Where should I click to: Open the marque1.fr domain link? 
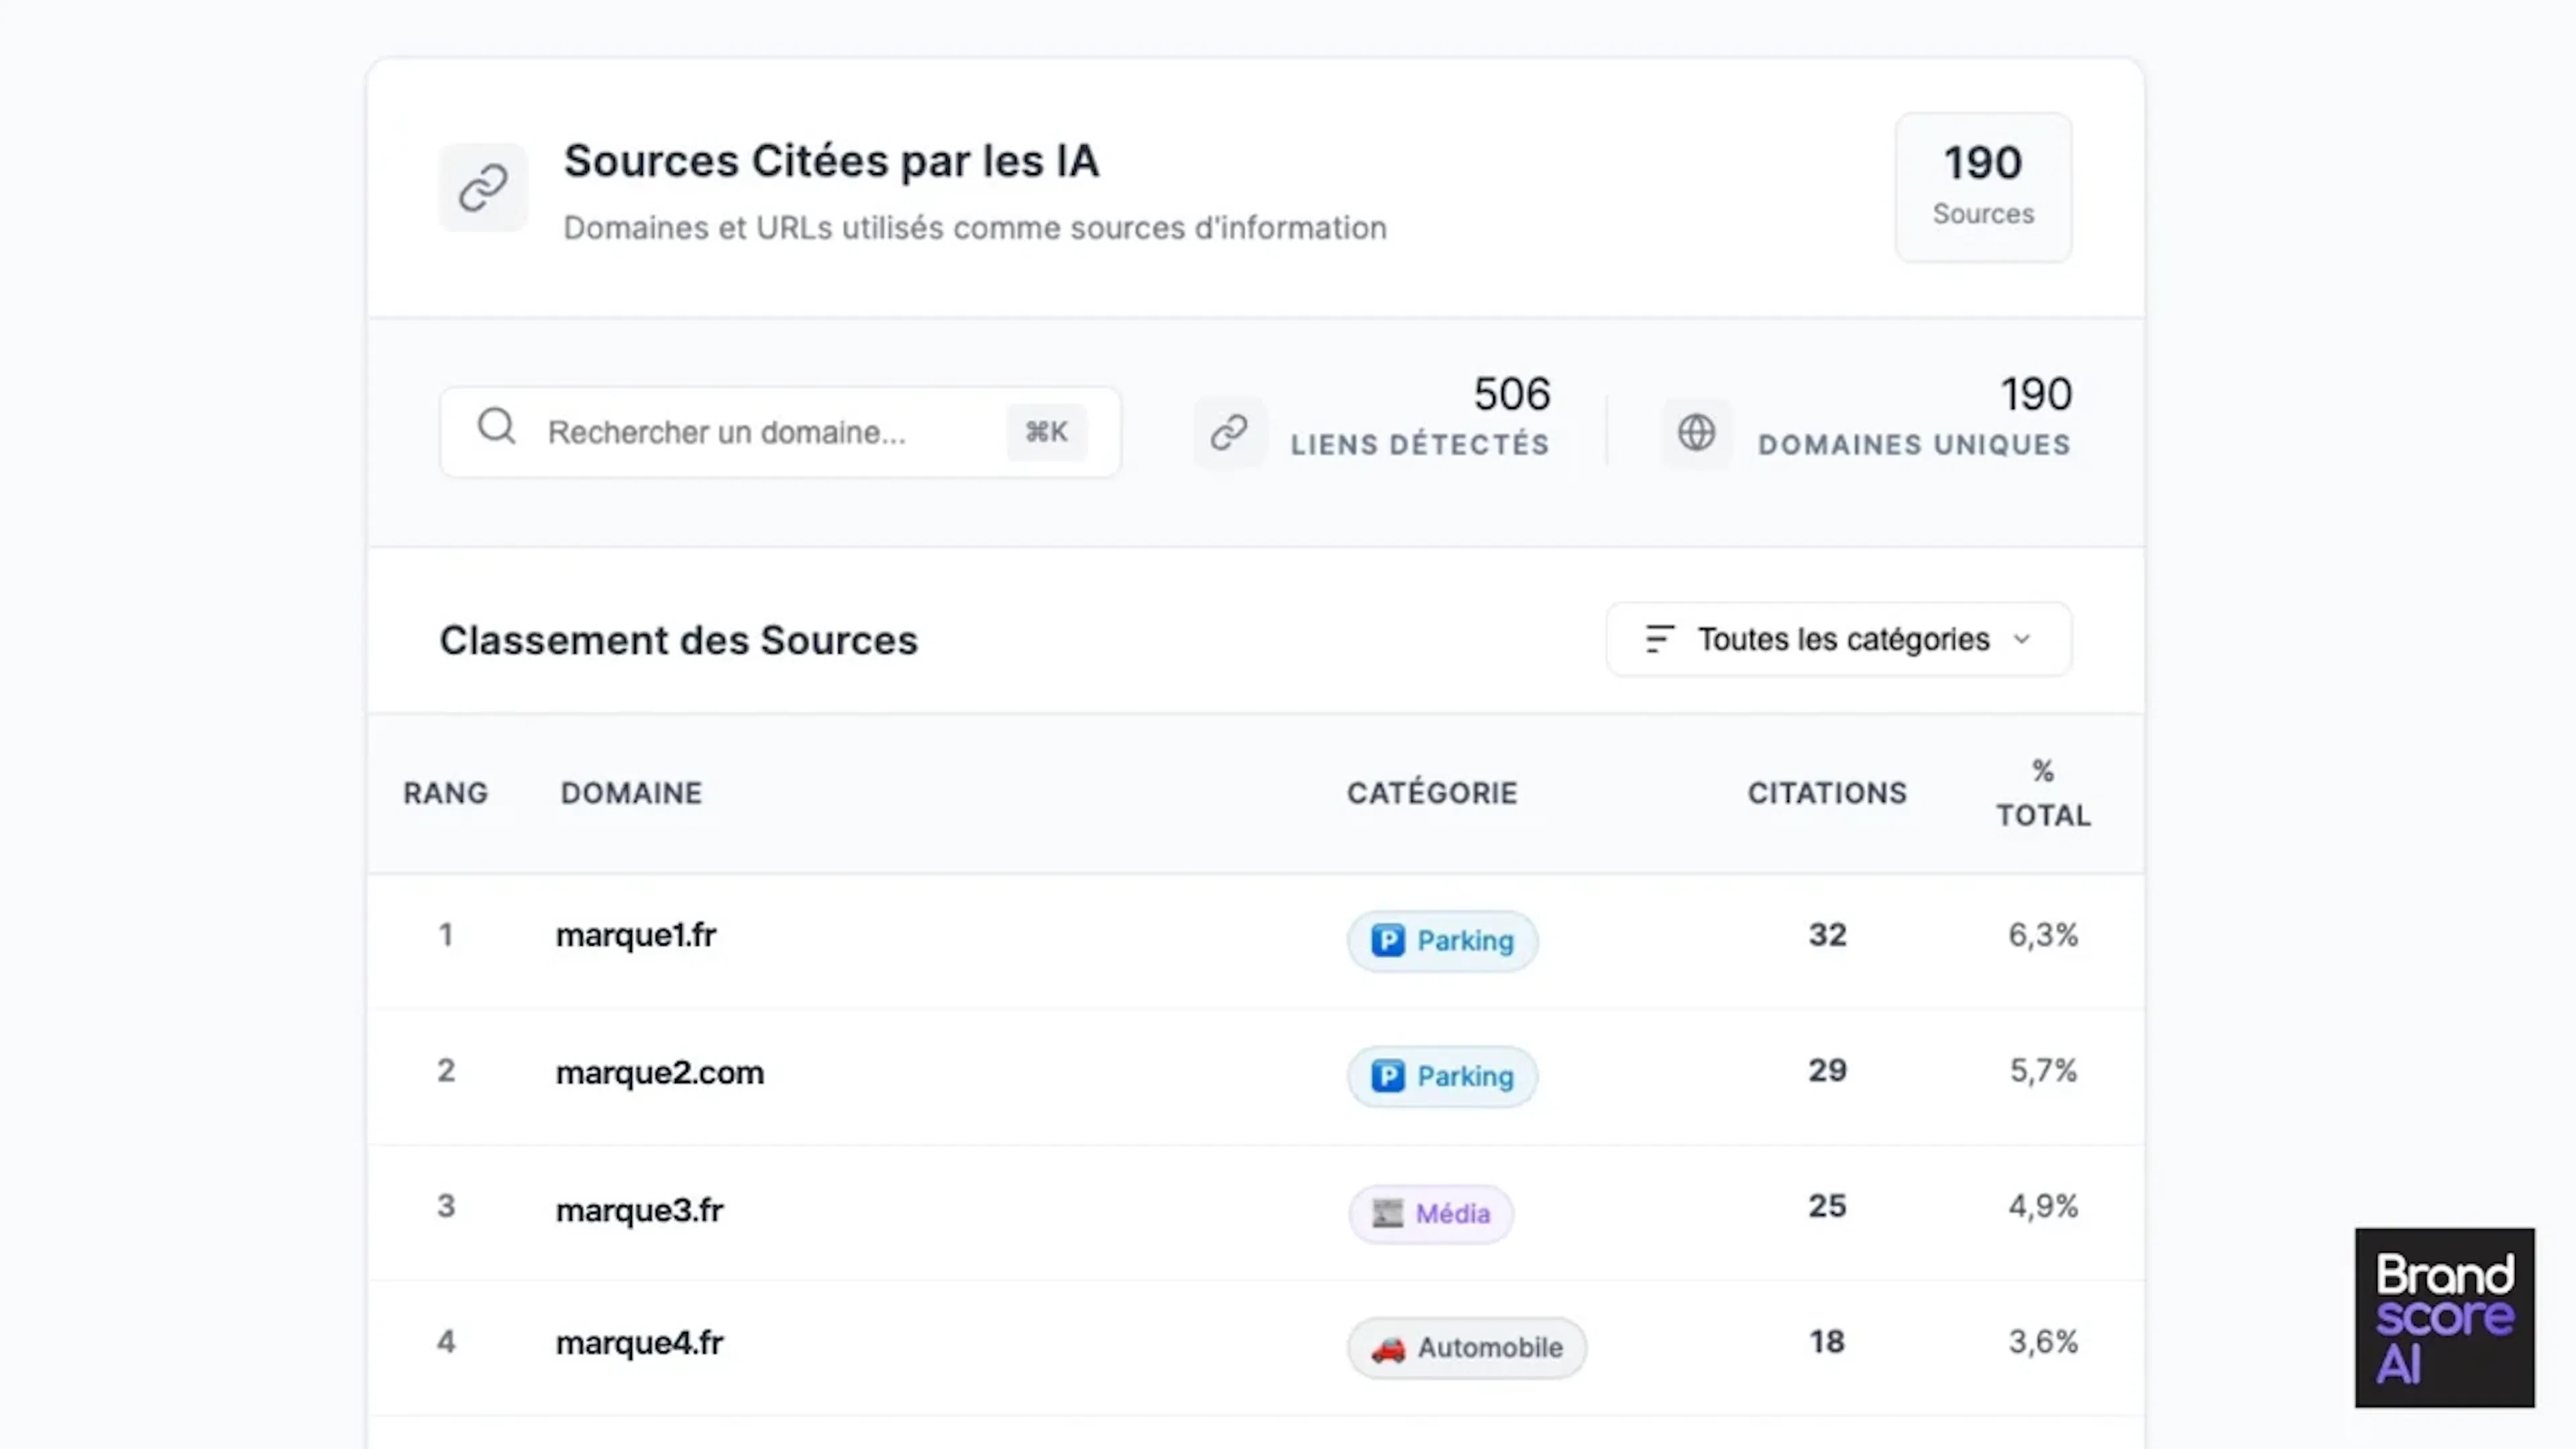(636, 935)
